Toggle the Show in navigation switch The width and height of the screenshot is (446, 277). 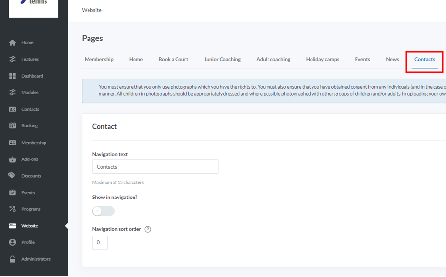pos(103,211)
